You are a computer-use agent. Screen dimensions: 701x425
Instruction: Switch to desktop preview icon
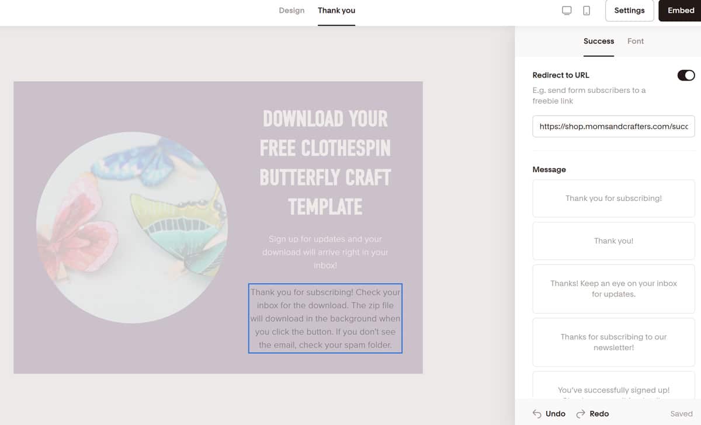(x=566, y=11)
